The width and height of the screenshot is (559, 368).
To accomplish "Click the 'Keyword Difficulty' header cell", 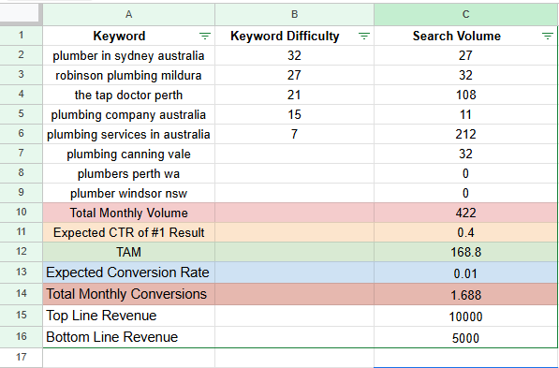I will point(294,36).
